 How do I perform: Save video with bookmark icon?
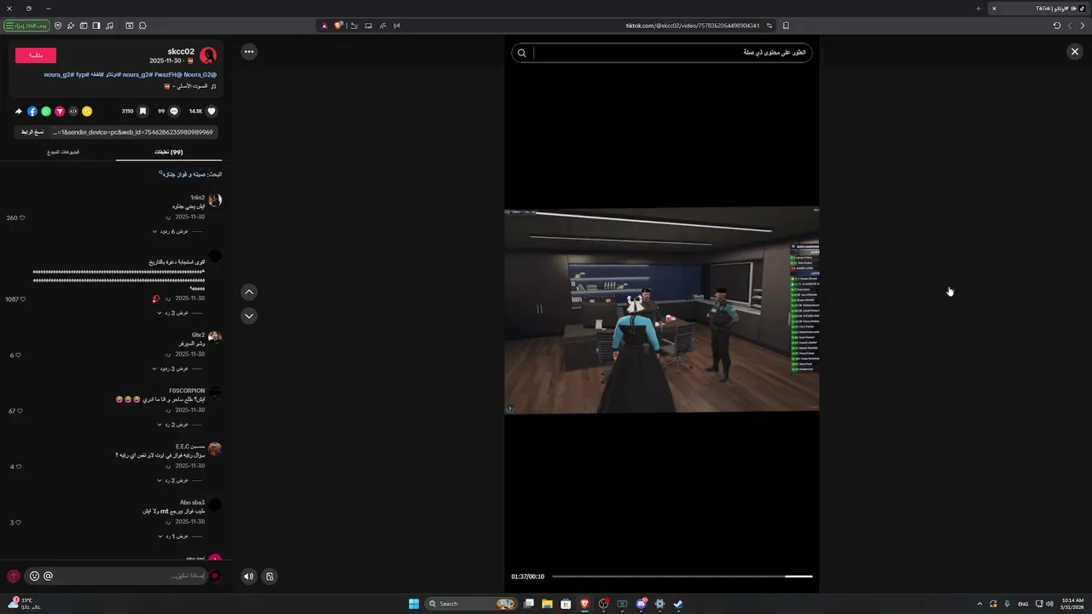click(x=142, y=111)
